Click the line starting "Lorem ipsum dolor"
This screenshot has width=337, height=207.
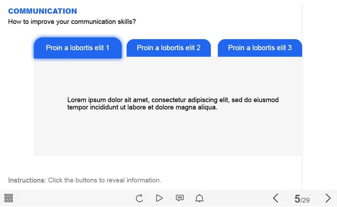point(173,100)
